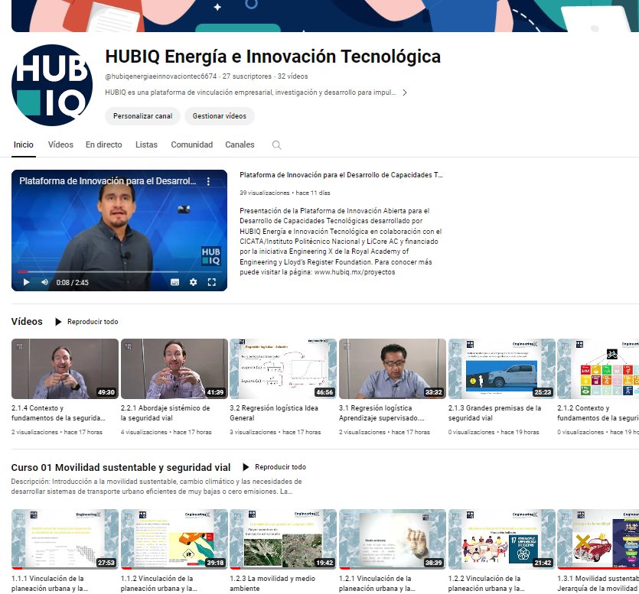The height and width of the screenshot is (594, 639).
Task: Click the 0:08 / 2:45 time display
Action: (x=72, y=283)
